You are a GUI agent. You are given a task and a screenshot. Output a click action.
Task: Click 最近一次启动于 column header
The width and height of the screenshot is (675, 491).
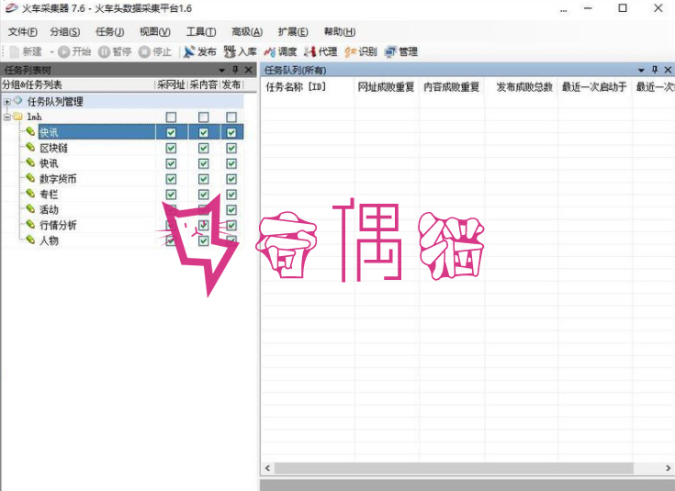click(x=594, y=87)
